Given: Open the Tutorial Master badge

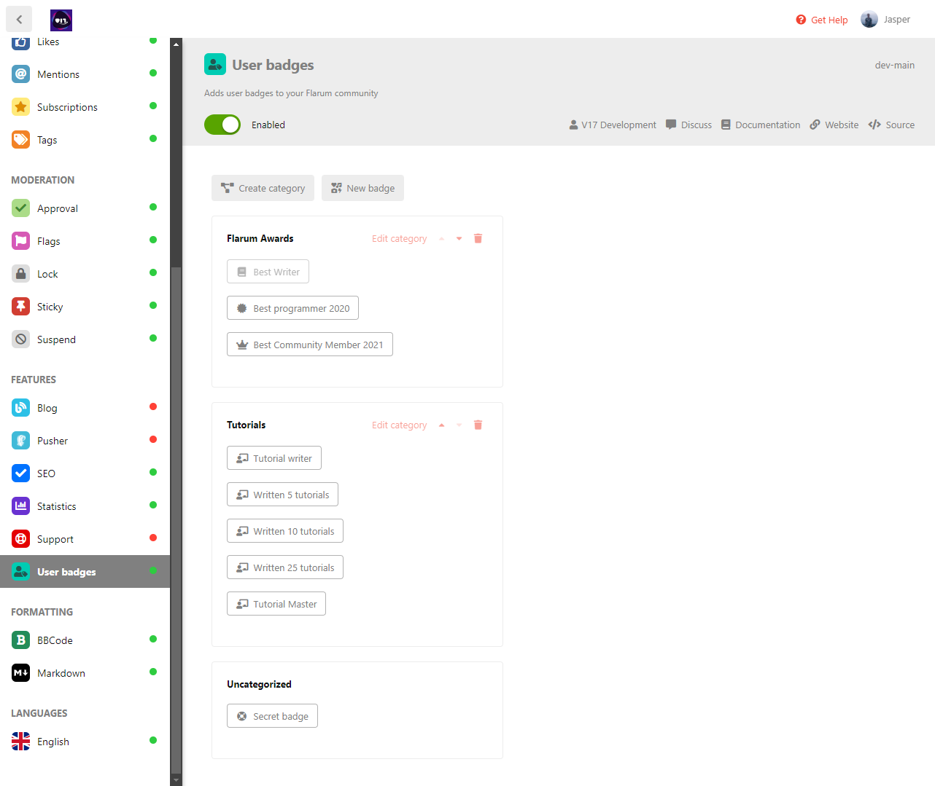Looking at the screenshot, I should (276, 604).
